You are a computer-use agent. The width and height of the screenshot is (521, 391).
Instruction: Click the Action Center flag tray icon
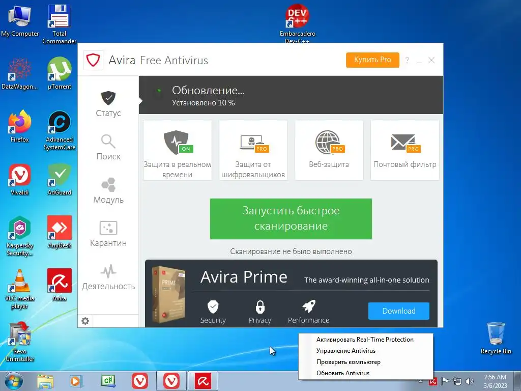pyautogui.click(x=445, y=381)
